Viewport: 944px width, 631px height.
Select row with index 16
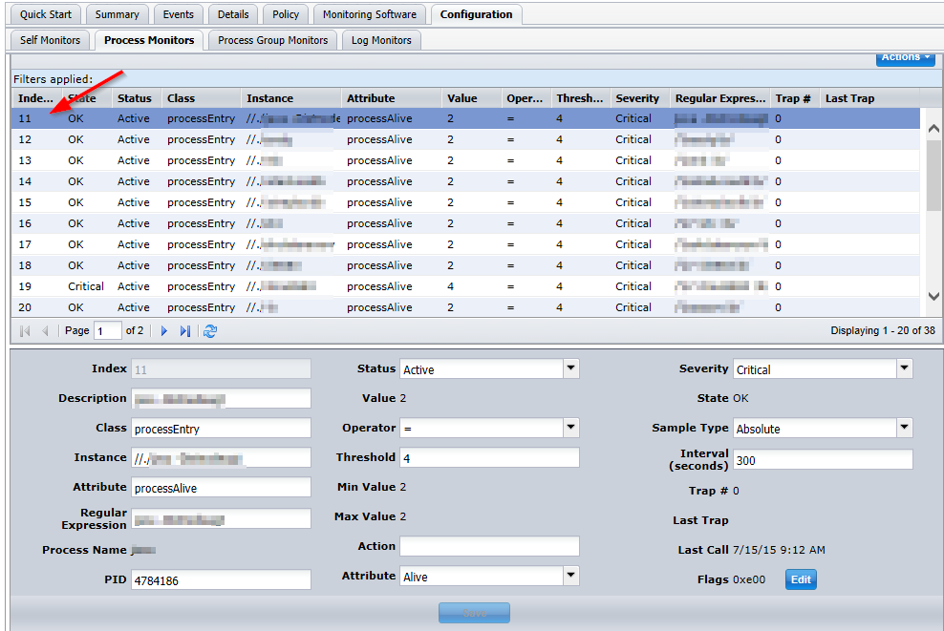click(x=465, y=223)
